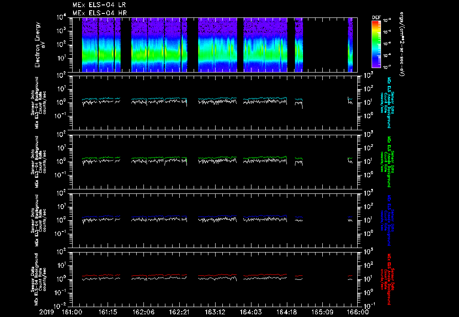Click the MEx ELS-04 LR title label
Image resolution: width=459 pixels, height=317 pixels.
(99, 5)
